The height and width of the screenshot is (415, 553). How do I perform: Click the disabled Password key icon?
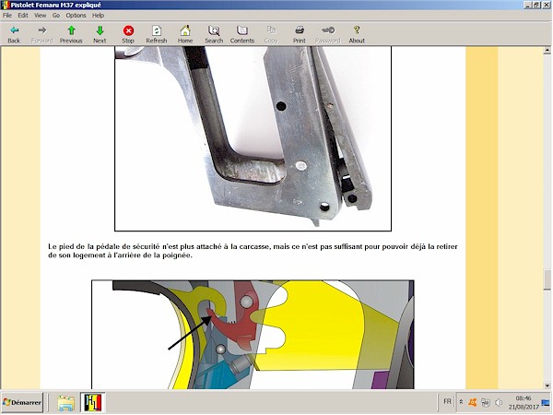coord(328,35)
